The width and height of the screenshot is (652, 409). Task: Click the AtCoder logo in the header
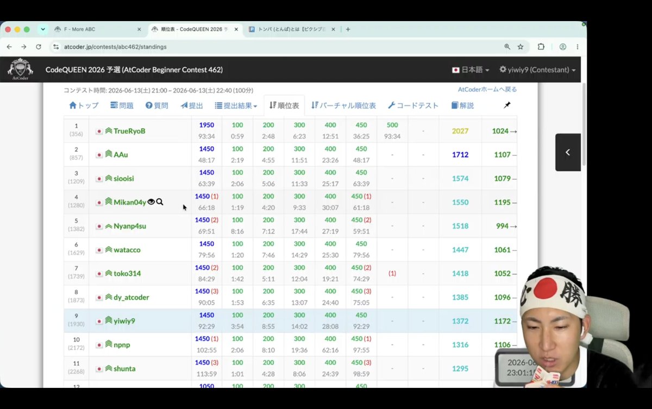pyautogui.click(x=21, y=69)
